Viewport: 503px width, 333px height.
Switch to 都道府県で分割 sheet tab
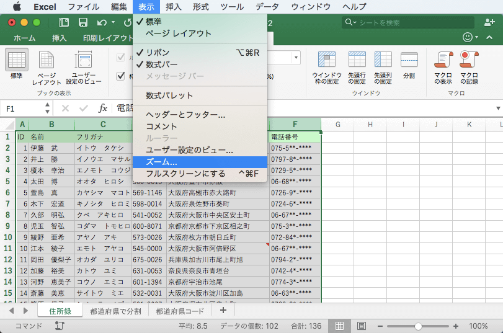point(115,311)
